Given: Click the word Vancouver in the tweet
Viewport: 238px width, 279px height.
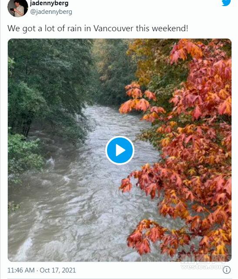Looking at the screenshot, I should pyautogui.click(x=113, y=29).
